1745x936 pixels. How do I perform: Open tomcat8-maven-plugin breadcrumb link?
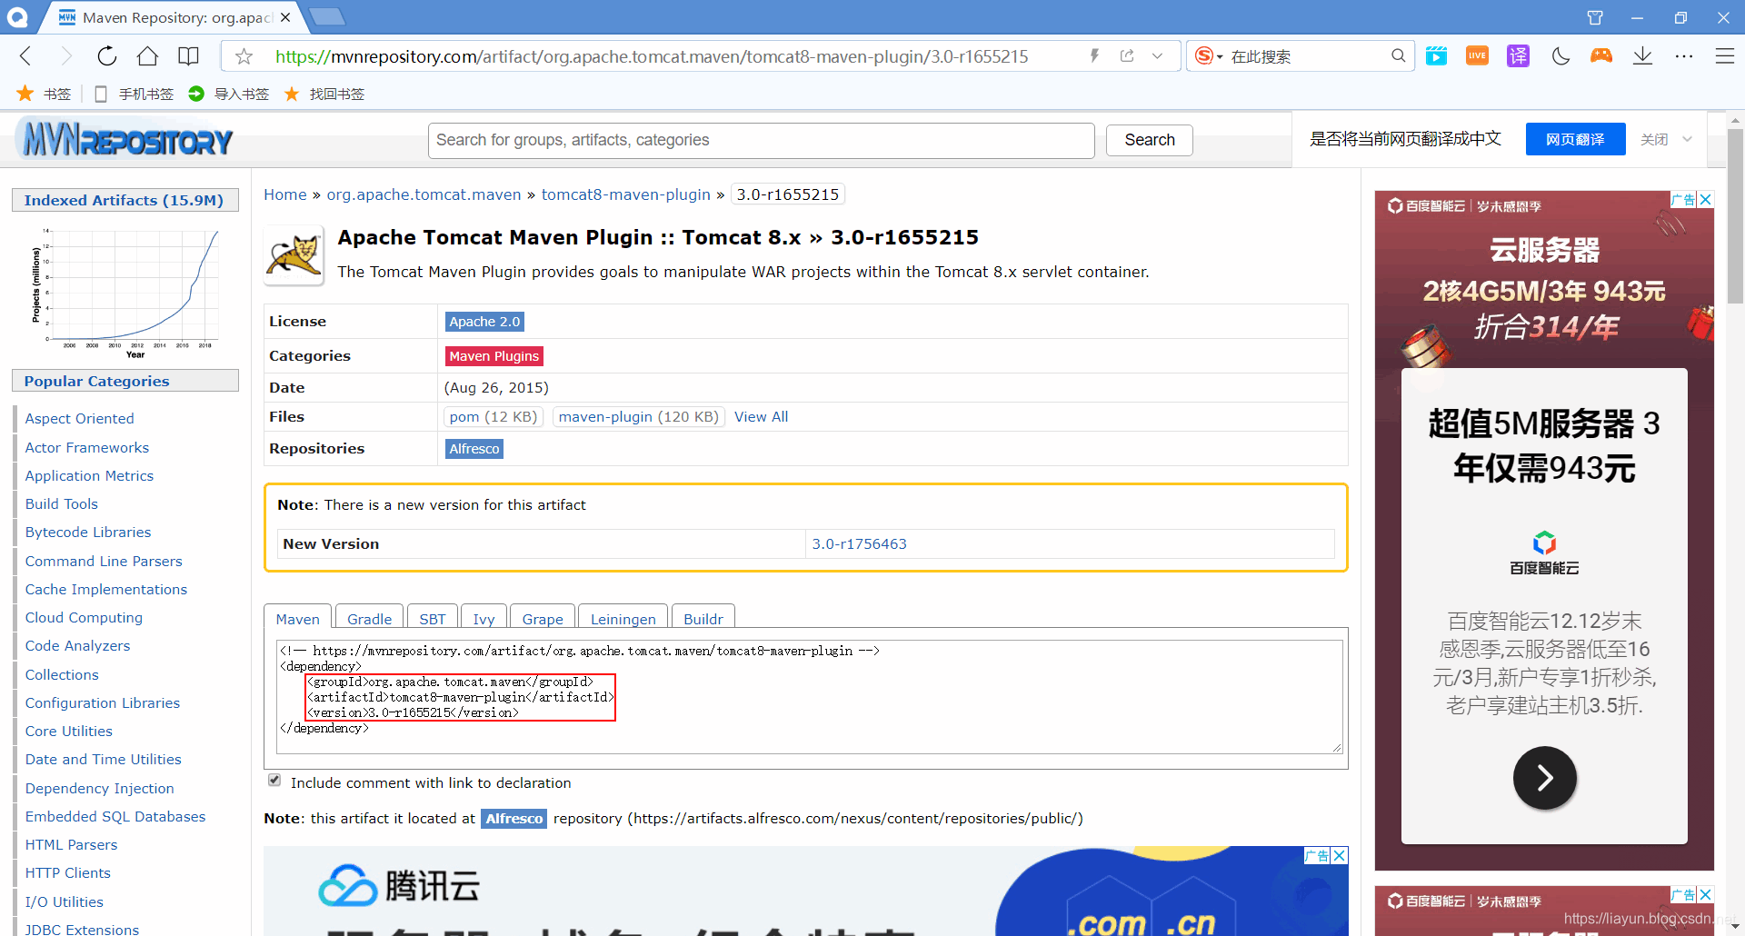(626, 194)
